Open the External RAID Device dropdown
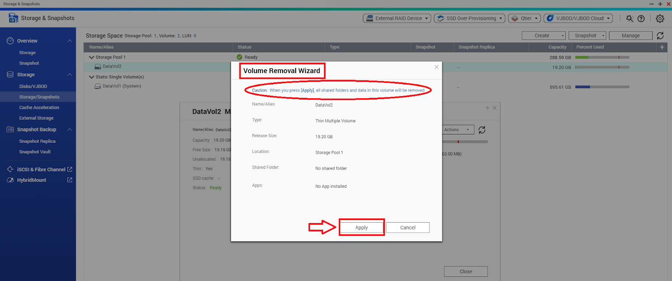 tap(396, 18)
